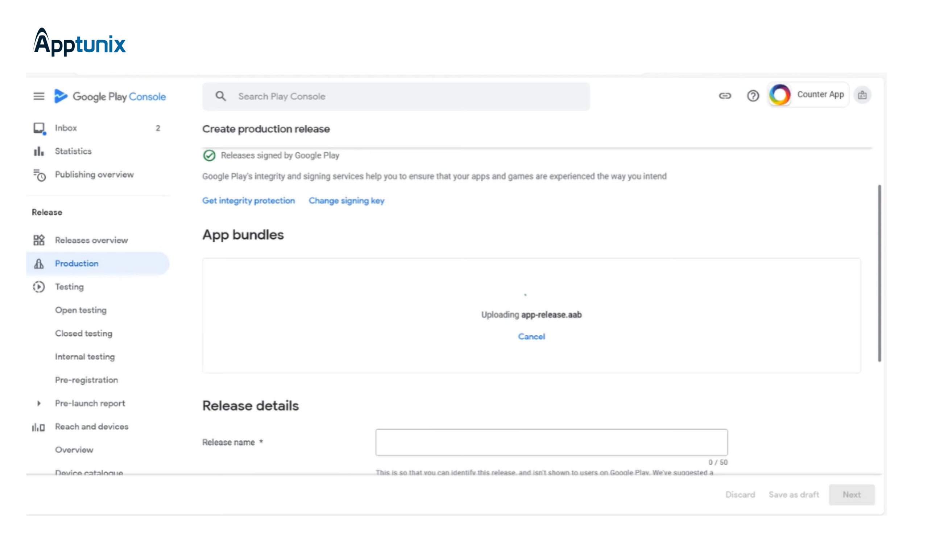Viewport: 928px width, 543px height.
Task: Open the help question mark icon
Action: 753,96
